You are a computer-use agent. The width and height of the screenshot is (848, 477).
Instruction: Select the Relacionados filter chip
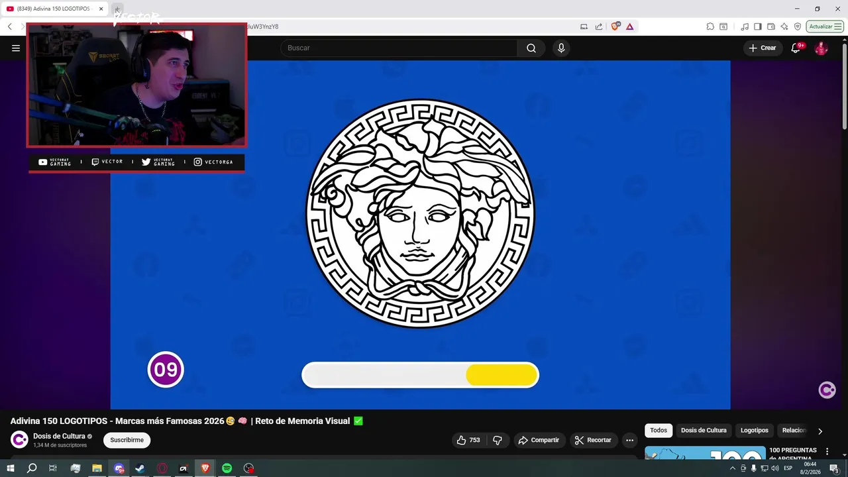[794, 430]
